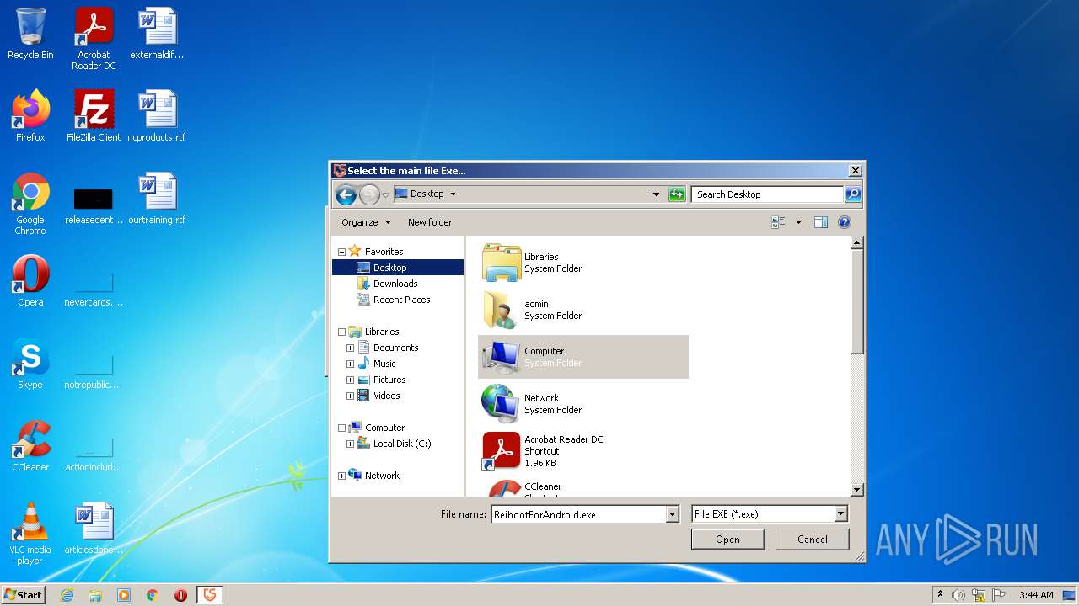Open the recent pages dropdown beside the Forward arrow

(x=385, y=194)
